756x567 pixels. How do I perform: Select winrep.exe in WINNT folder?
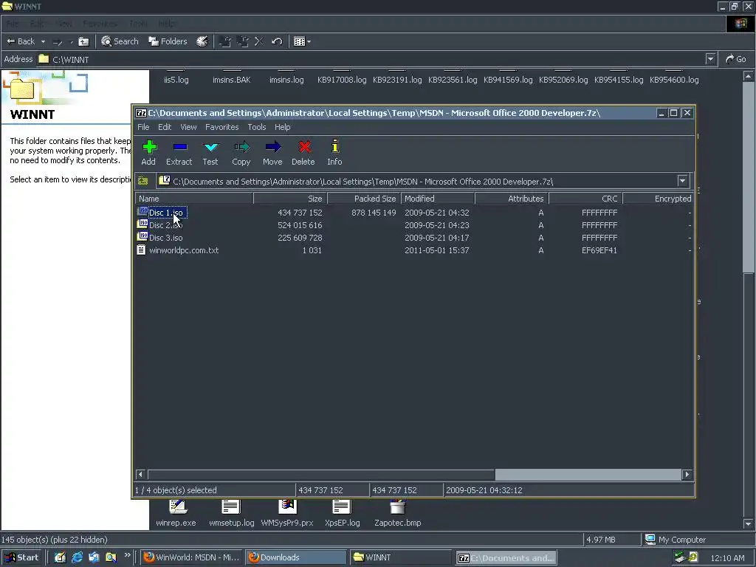(176, 514)
